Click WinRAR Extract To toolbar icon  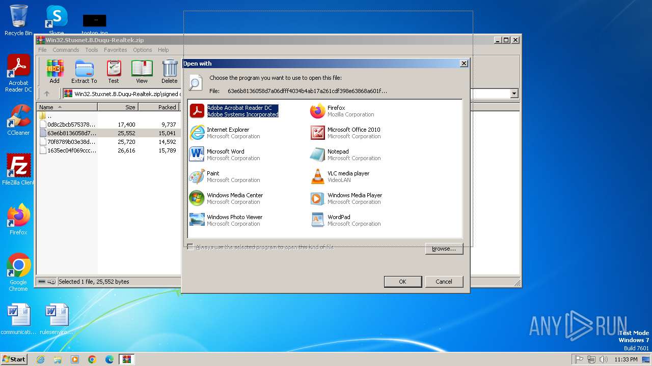click(x=84, y=72)
